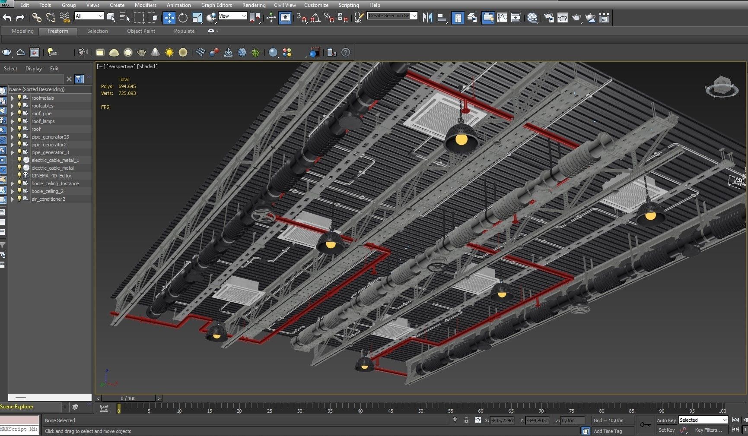Toggle the Spinner Snap button

[x=343, y=18]
